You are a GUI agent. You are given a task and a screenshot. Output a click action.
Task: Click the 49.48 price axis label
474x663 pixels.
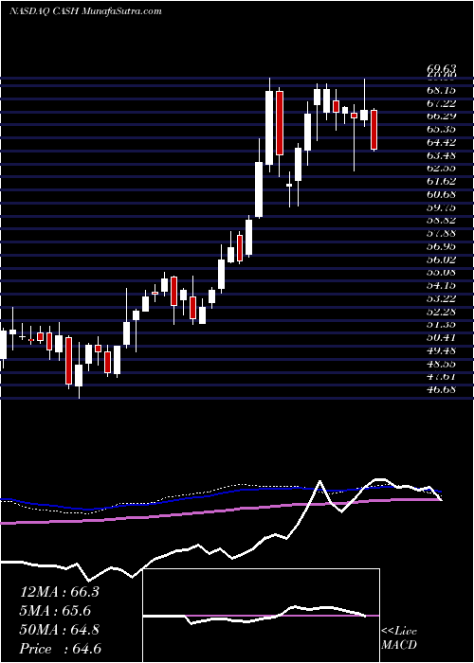tap(440, 351)
